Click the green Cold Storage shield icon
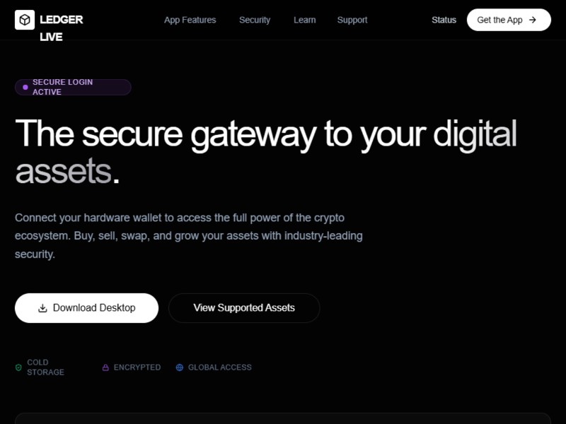This screenshot has height=424, width=566. coord(18,367)
